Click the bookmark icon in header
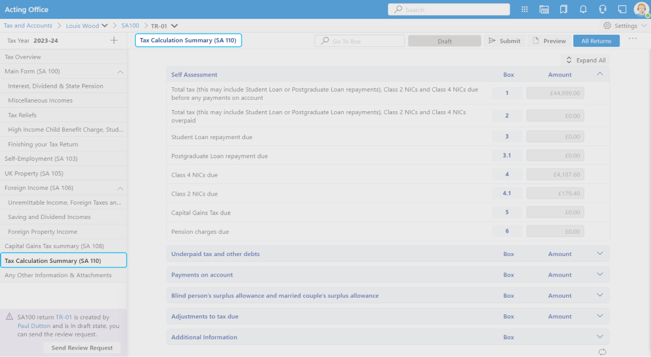This screenshot has width=651, height=357. coord(564,10)
